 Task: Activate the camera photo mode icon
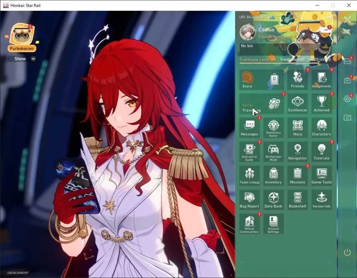(x=347, y=117)
